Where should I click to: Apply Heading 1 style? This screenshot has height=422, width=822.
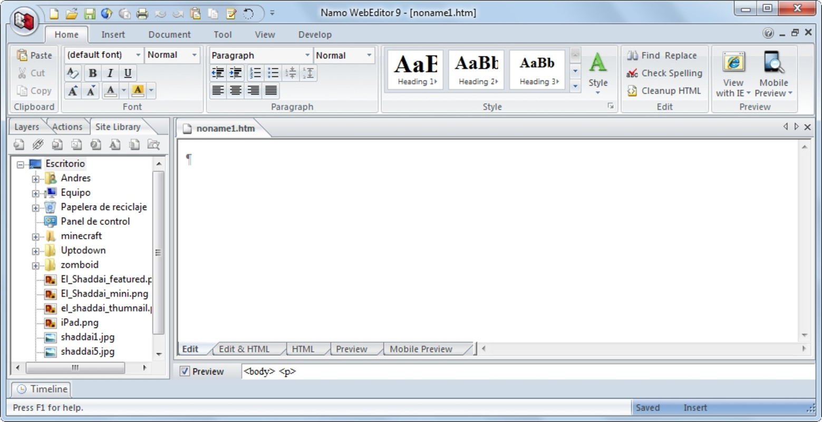[416, 70]
